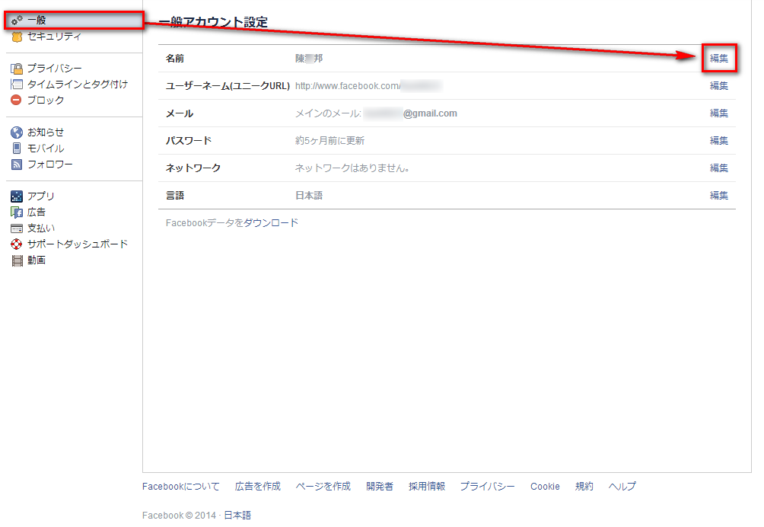Screen dimensions: 764x527
Task: Click the RSS feed icon beside フォロワー
Action: click(17, 164)
